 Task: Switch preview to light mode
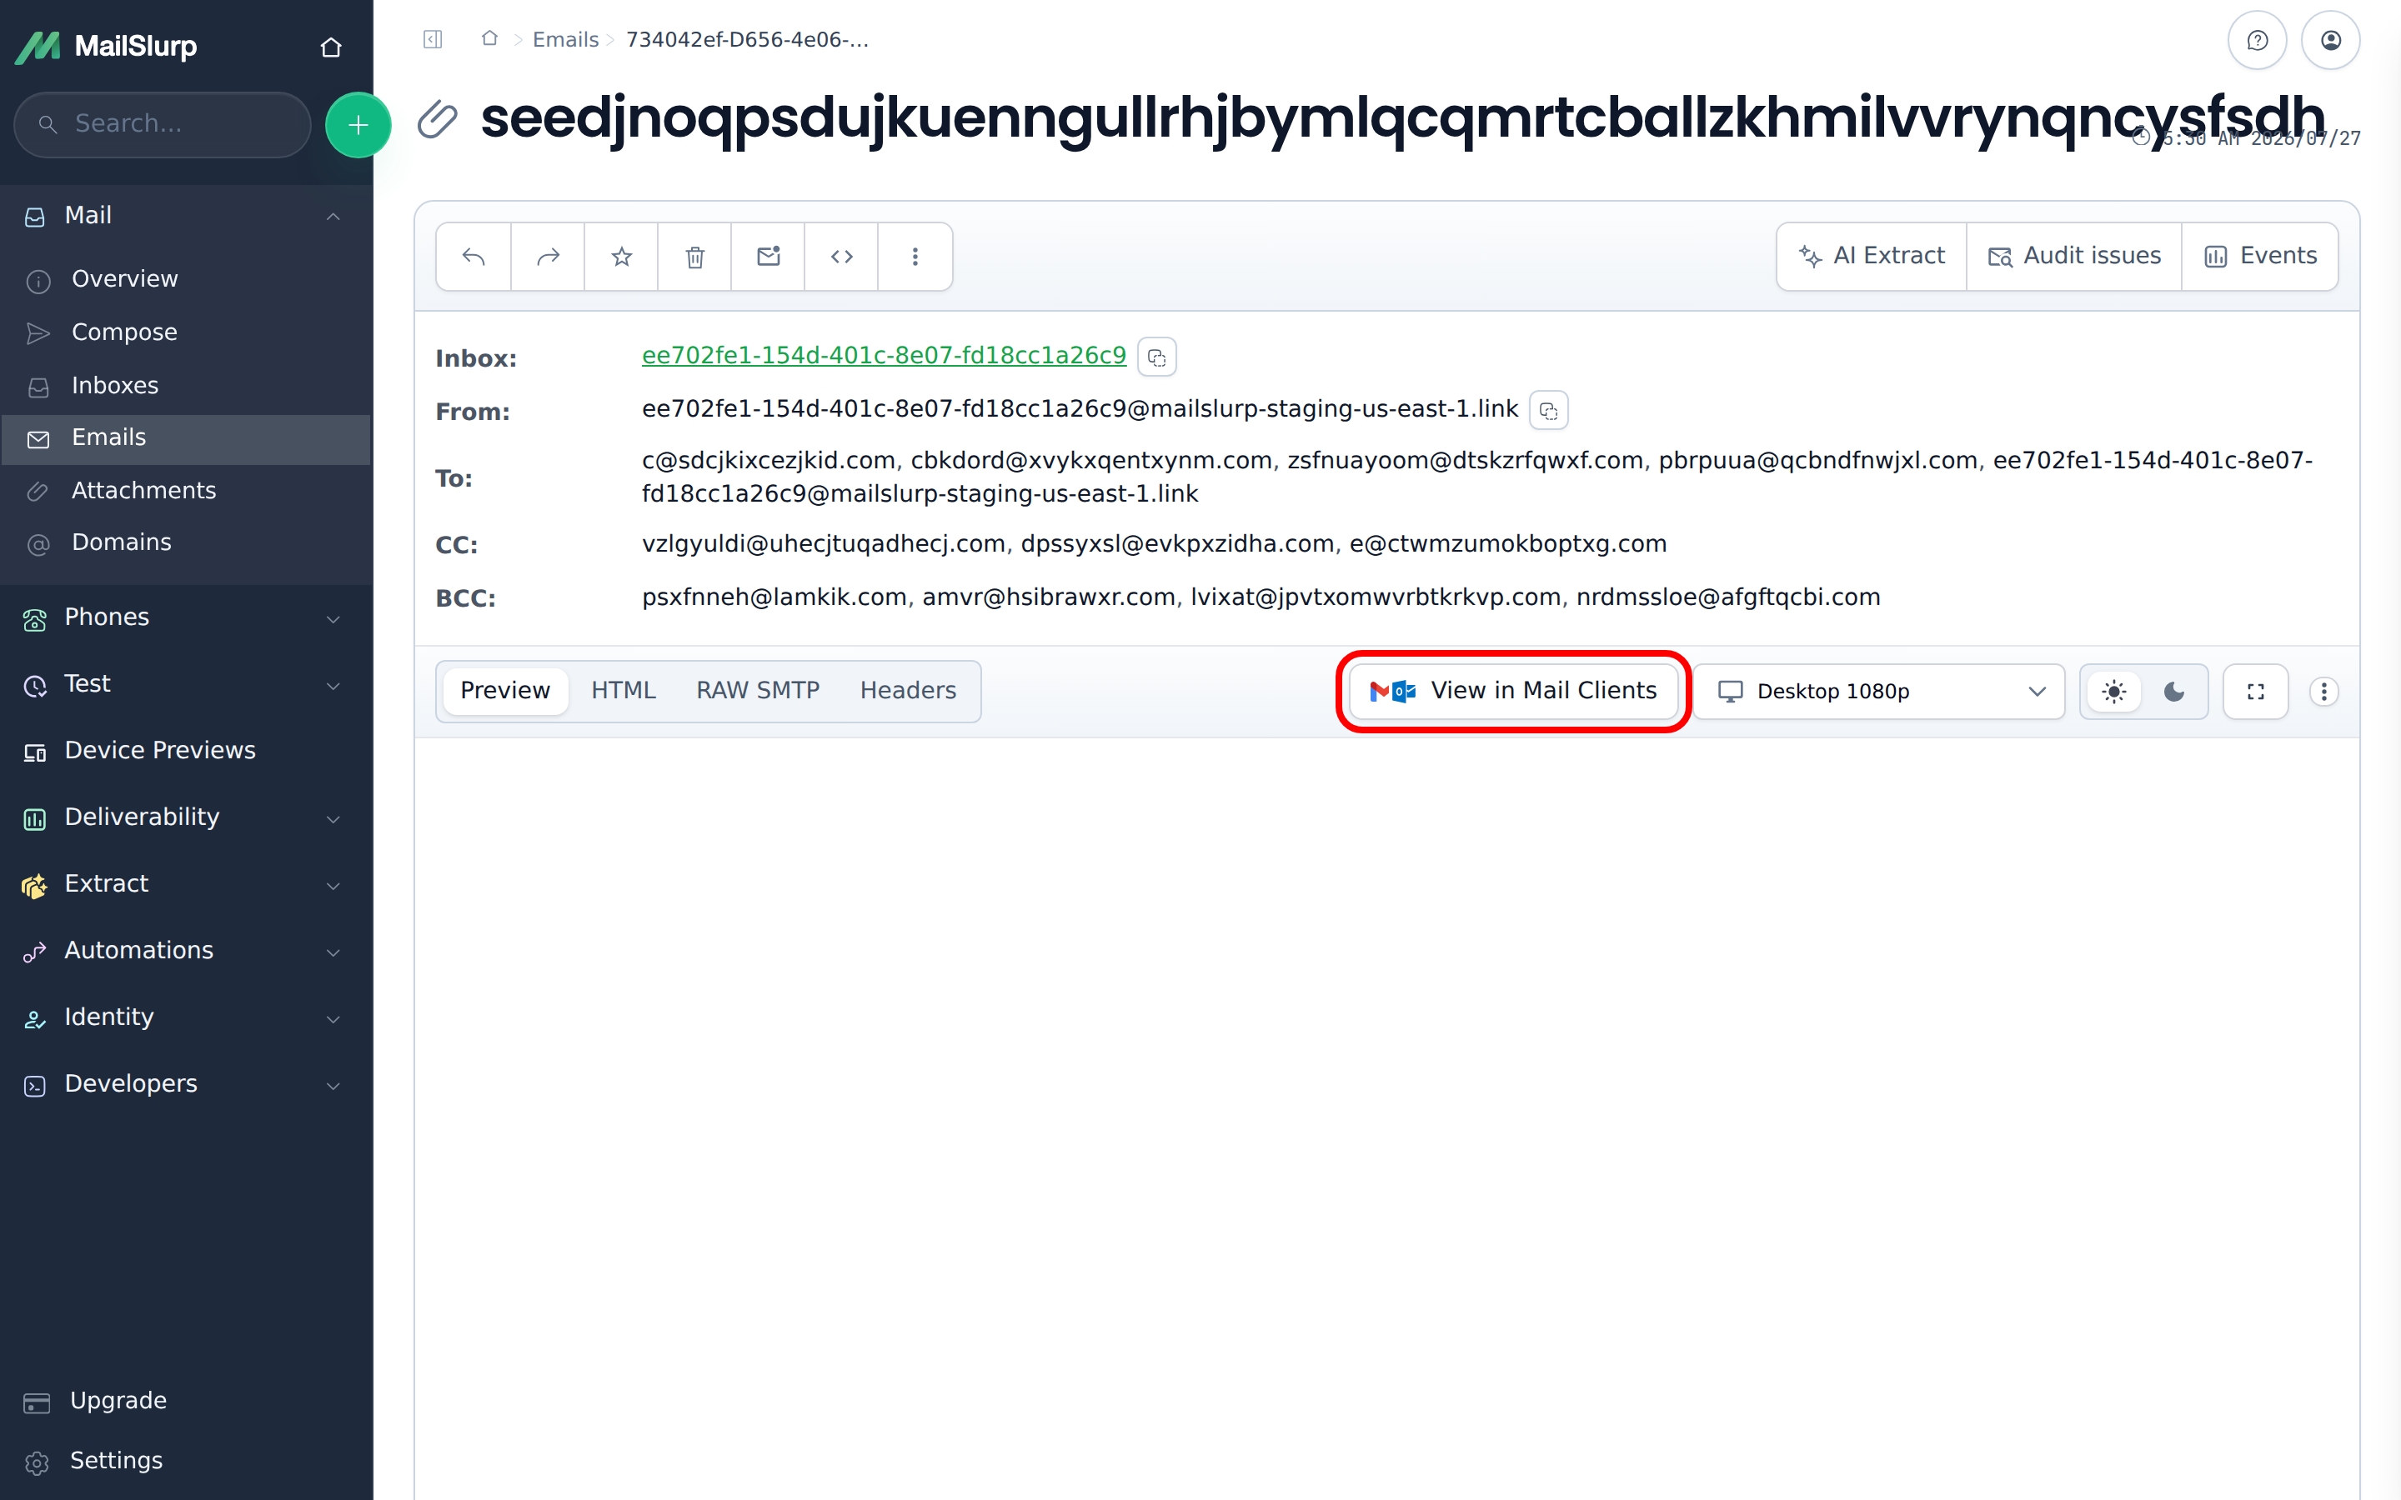(2113, 692)
